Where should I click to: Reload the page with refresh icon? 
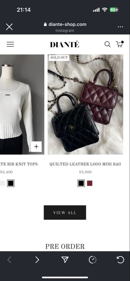coord(120,260)
